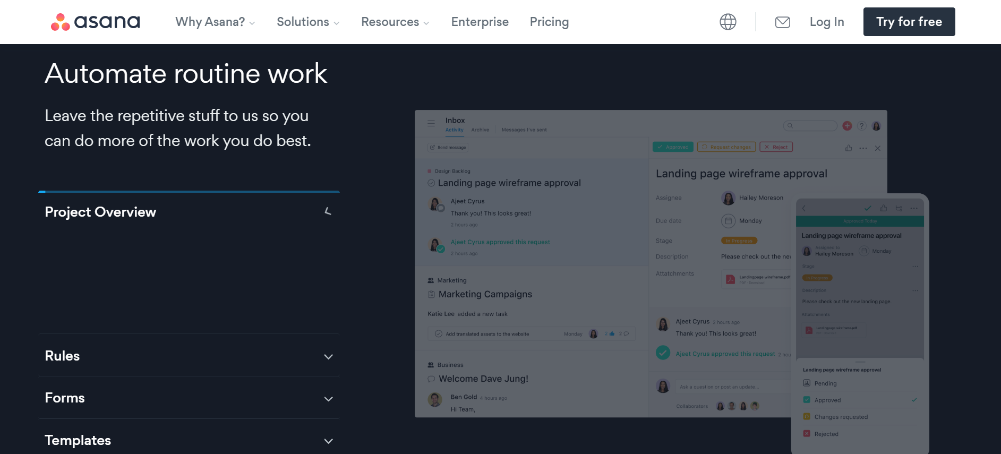Click the In Progress stage badge

click(739, 241)
